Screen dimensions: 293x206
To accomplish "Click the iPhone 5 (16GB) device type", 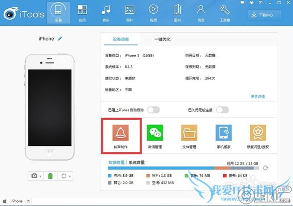I will click(139, 56).
